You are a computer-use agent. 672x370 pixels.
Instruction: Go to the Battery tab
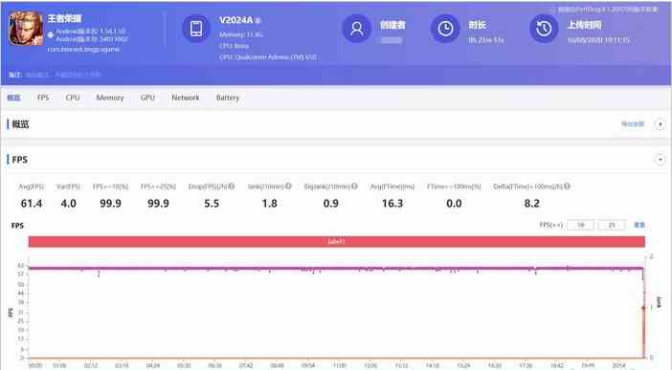[x=228, y=98]
